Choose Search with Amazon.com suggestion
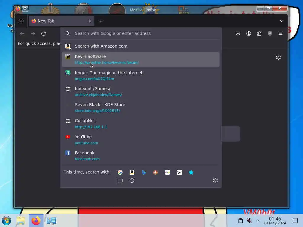Viewport: 303px width, 227px height. [x=141, y=46]
